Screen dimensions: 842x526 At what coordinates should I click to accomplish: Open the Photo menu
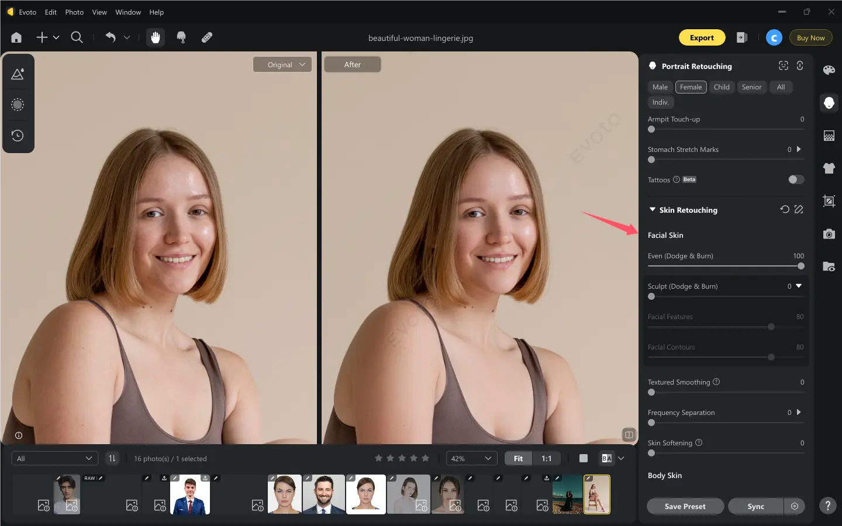[x=74, y=12]
